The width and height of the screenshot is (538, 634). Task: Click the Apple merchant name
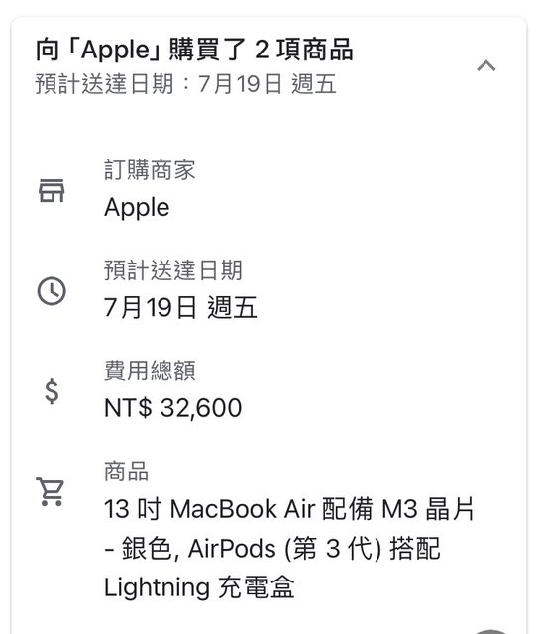coord(137,208)
